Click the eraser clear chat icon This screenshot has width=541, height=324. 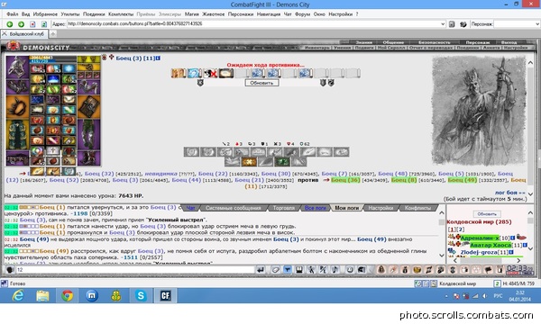(x=275, y=270)
